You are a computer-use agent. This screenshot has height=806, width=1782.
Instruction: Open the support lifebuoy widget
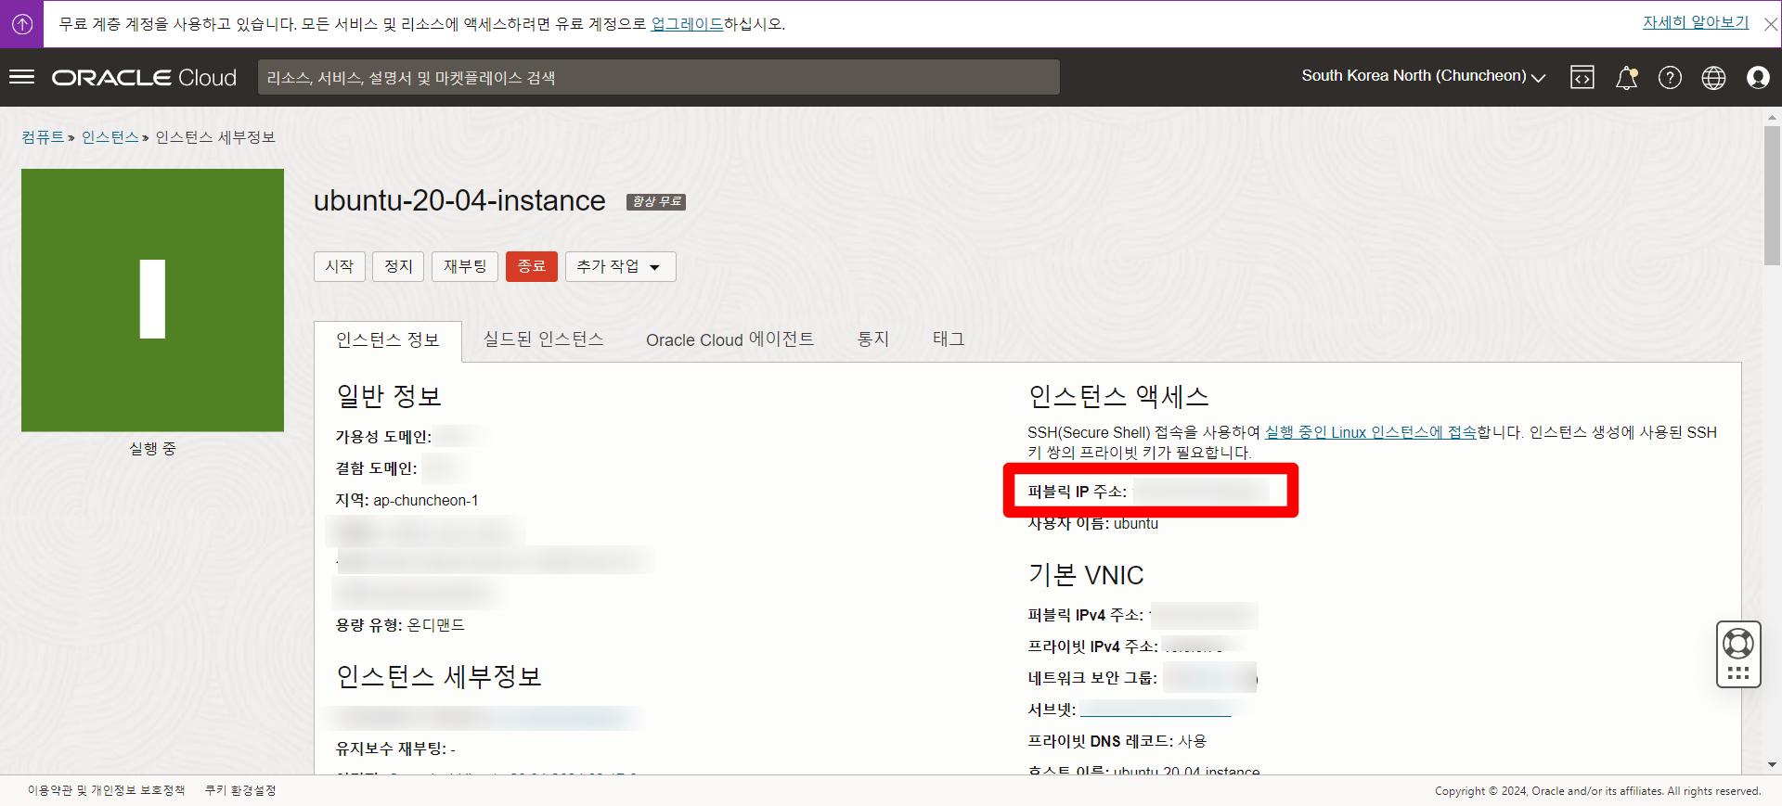pos(1738,654)
